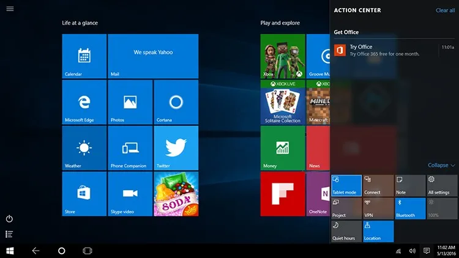This screenshot has height=258, width=459.
Task: Open the Mail tile
Action: pyautogui.click(x=153, y=56)
